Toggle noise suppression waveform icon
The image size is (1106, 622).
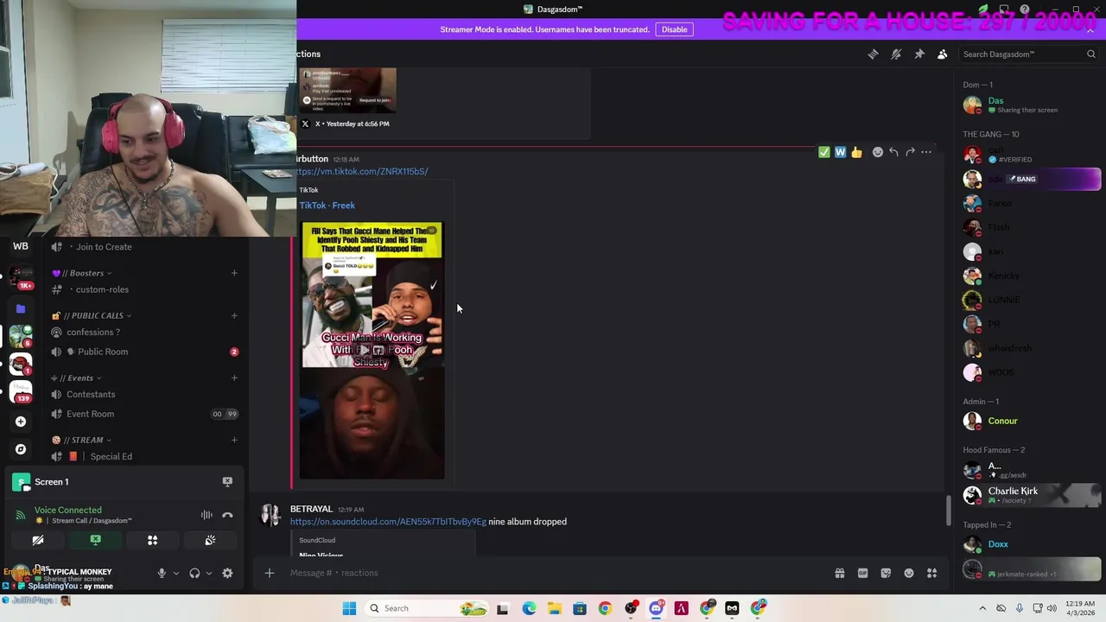pos(207,515)
